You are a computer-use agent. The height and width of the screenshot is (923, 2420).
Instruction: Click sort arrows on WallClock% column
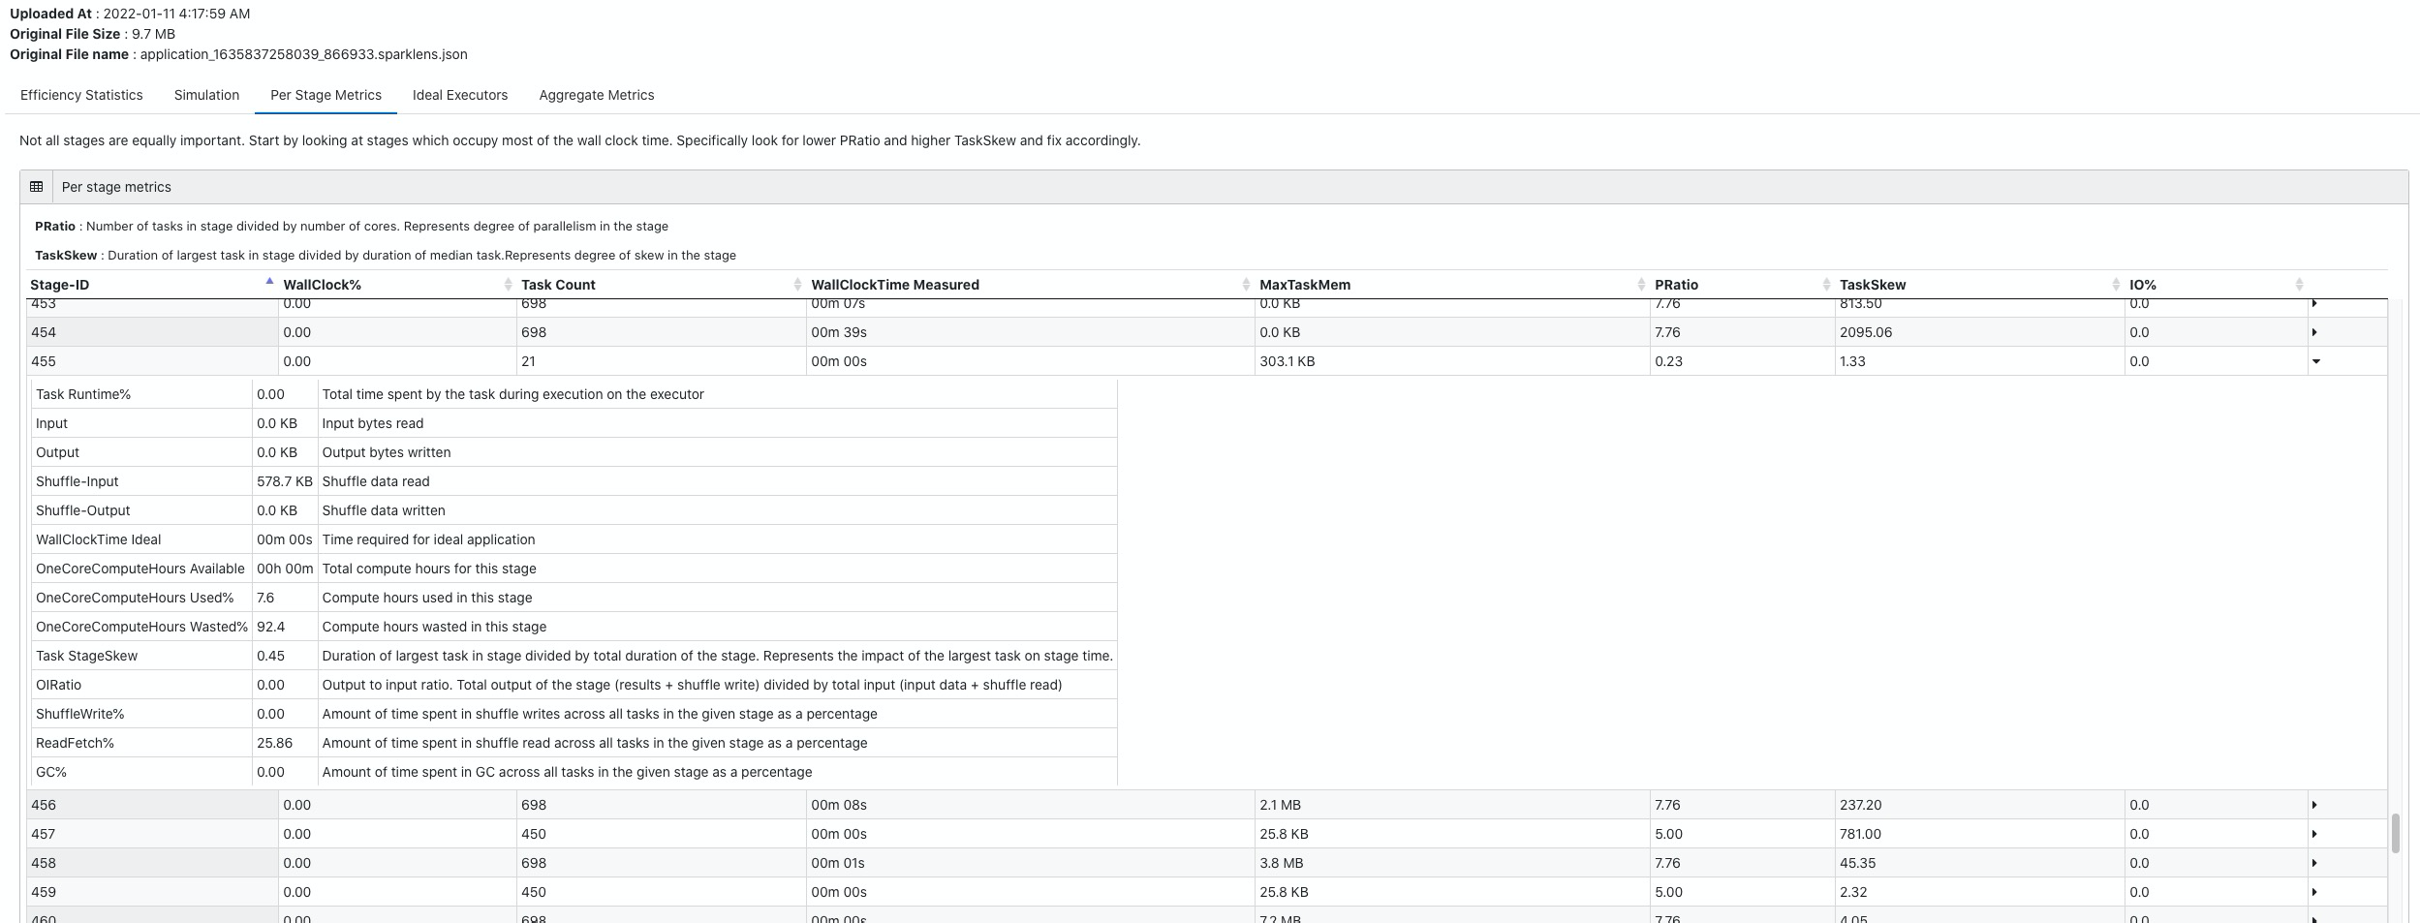(x=508, y=284)
